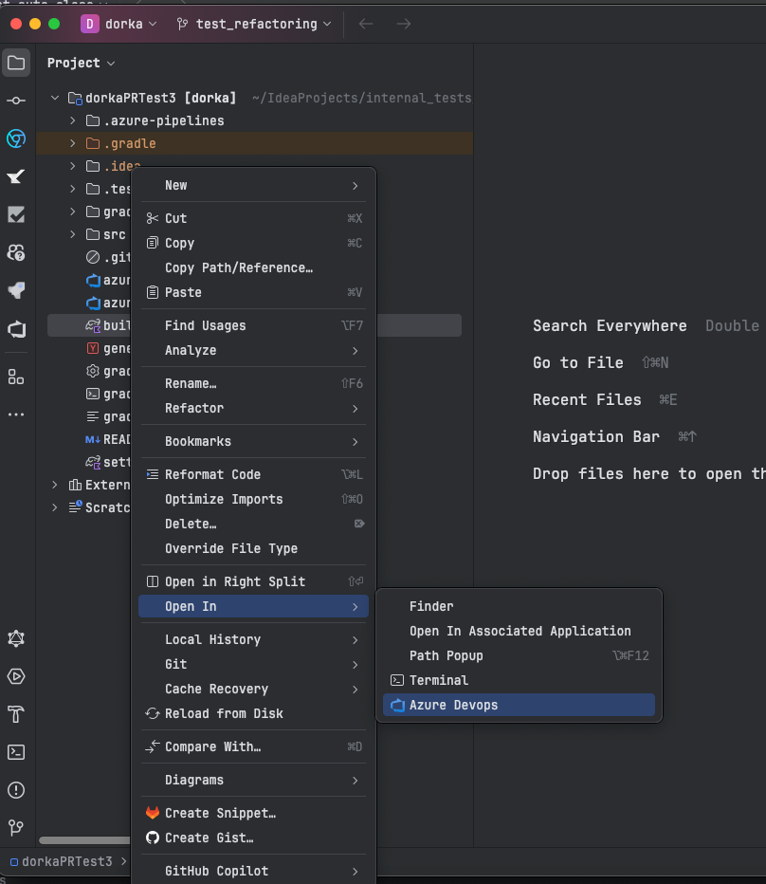Open the Commit tool window icon
This screenshot has height=884, width=766.
click(16, 101)
